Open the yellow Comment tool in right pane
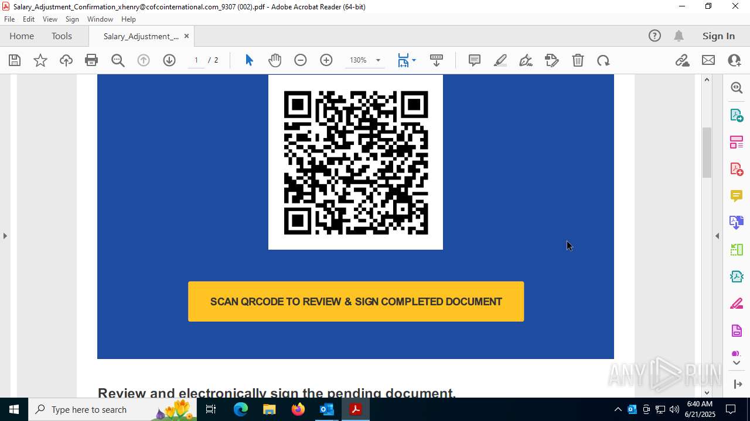The height and width of the screenshot is (421, 750). (x=737, y=196)
